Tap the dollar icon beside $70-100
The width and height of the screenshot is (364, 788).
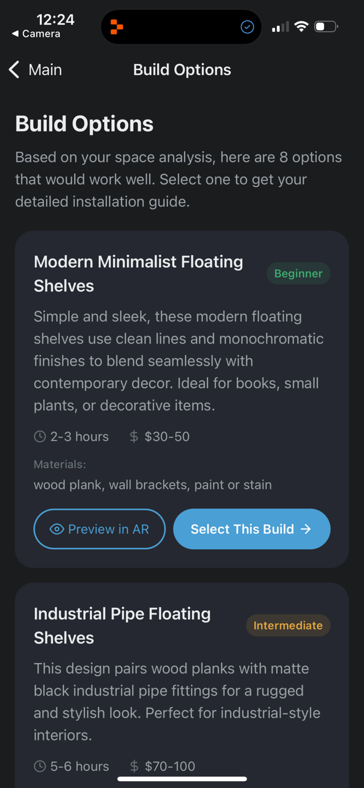(134, 766)
